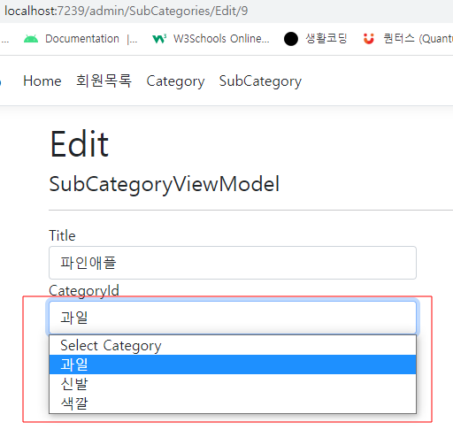Open the 회원목록 nav link

point(104,81)
